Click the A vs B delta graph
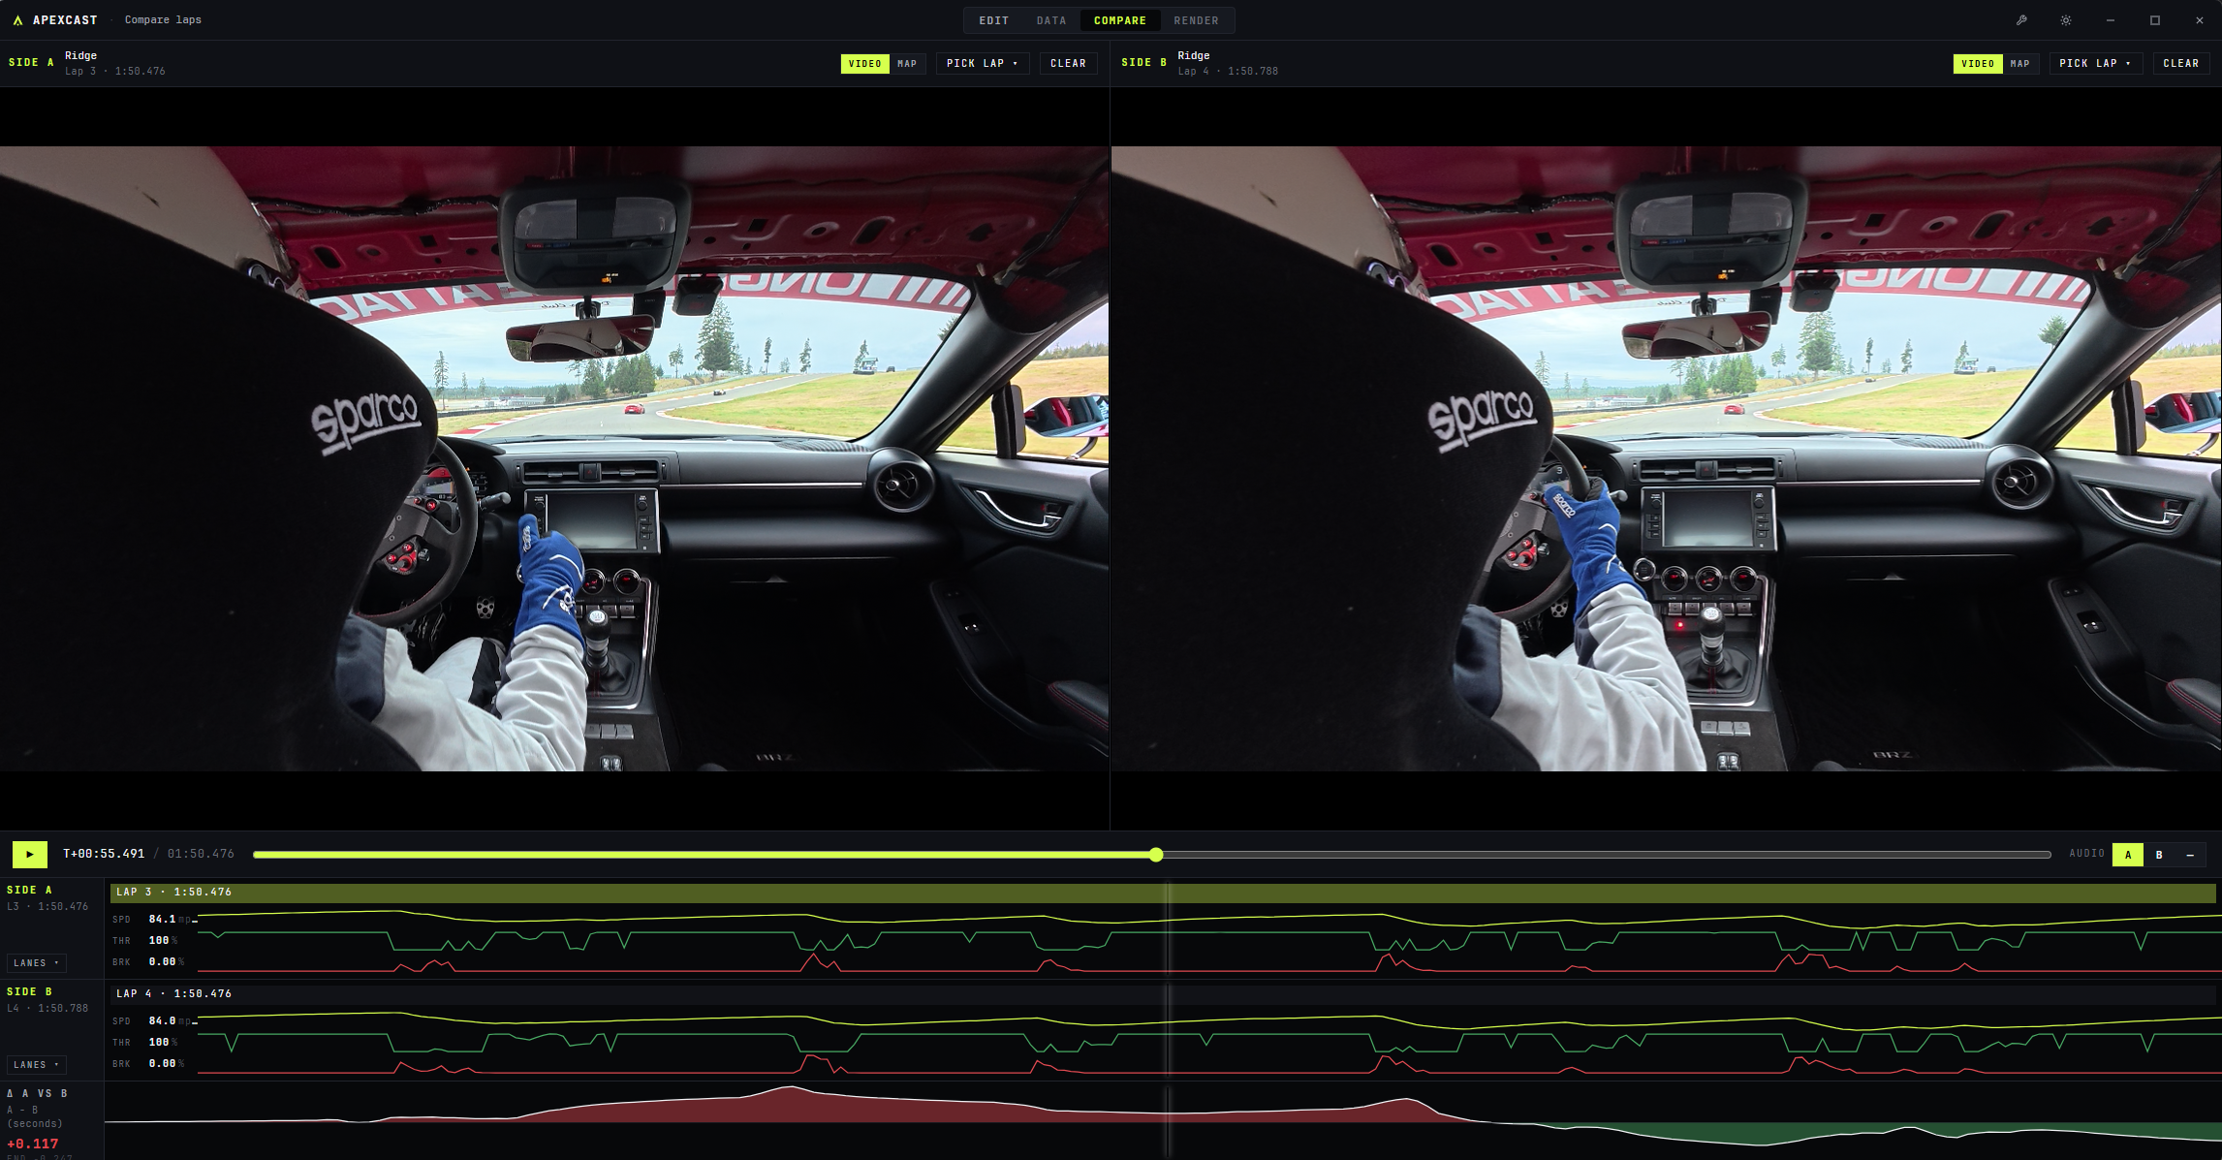This screenshot has width=2222, height=1160. (1163, 1121)
